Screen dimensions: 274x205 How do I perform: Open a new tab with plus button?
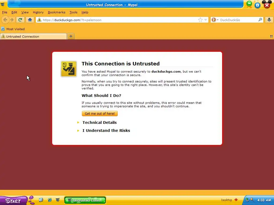tap(71, 36)
